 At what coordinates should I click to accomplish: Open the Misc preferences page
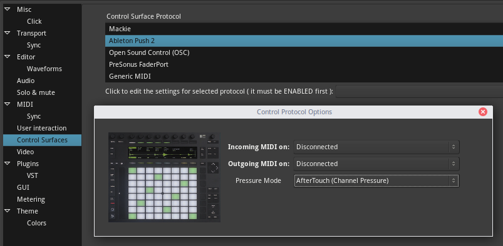24,9
